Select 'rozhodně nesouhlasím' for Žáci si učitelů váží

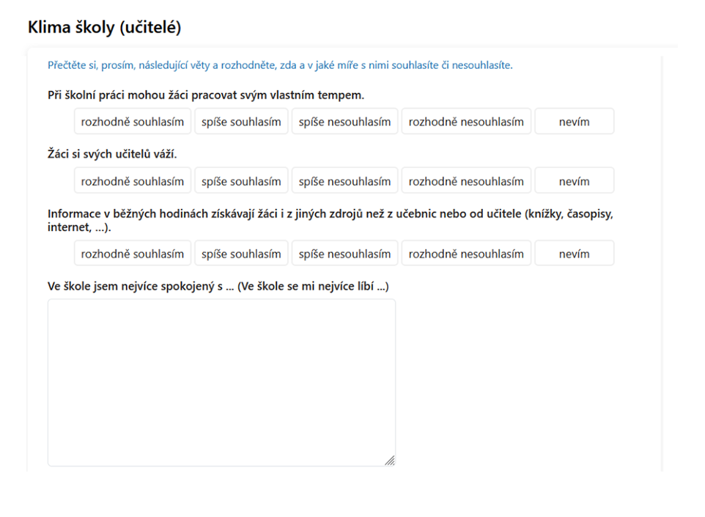(x=466, y=181)
